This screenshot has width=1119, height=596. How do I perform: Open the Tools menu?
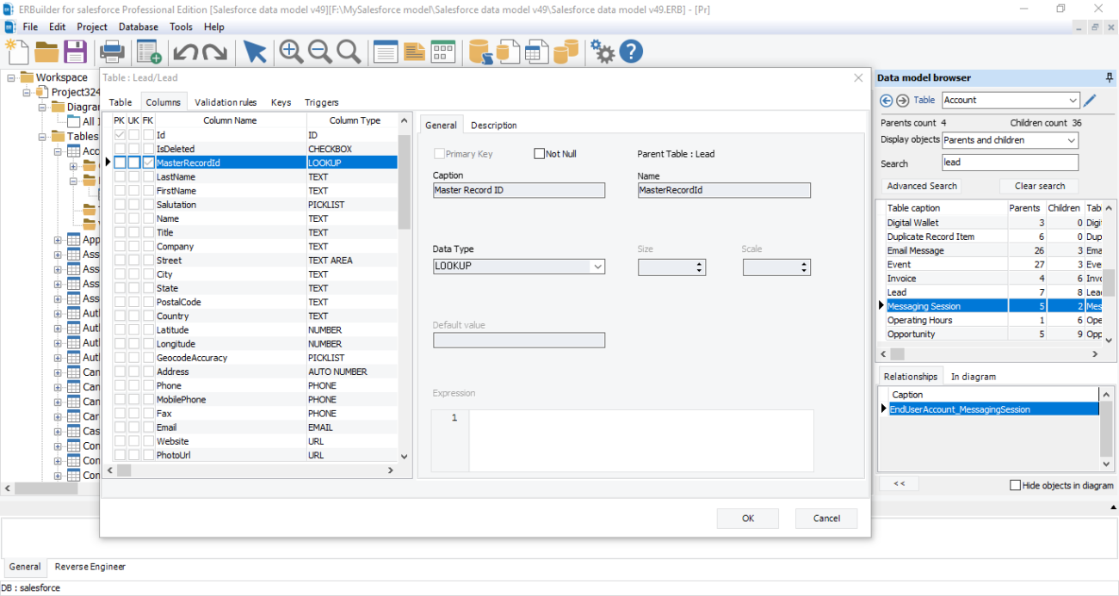tap(181, 27)
